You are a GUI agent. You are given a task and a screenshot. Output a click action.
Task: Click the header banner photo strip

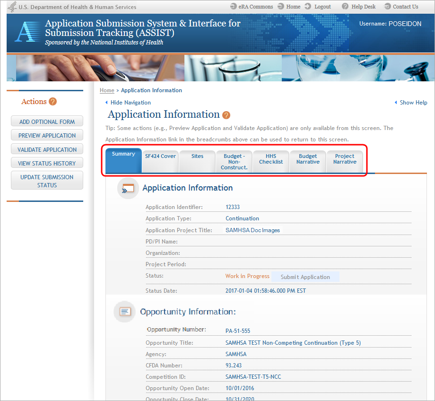click(x=220, y=68)
